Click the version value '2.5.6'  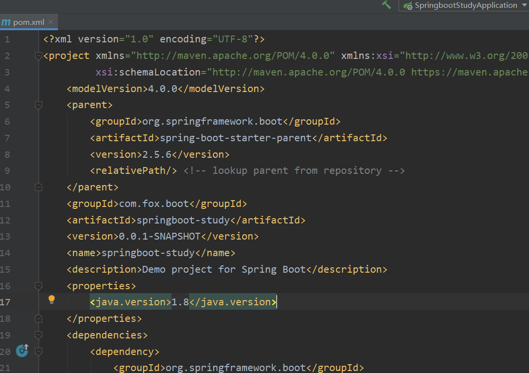(157, 154)
